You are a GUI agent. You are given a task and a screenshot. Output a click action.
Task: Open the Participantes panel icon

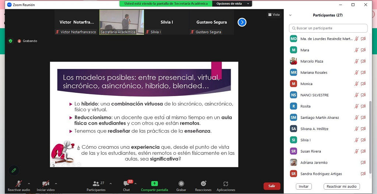coord(96,184)
